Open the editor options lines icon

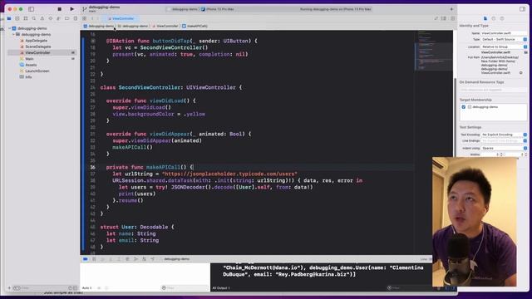click(x=444, y=18)
